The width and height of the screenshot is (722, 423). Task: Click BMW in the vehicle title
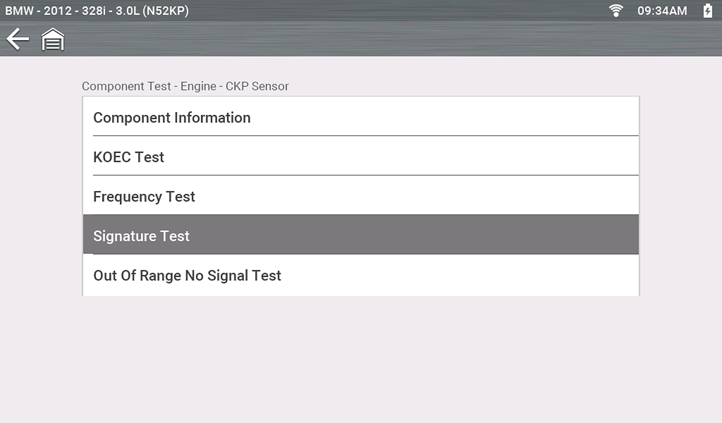[x=19, y=11]
